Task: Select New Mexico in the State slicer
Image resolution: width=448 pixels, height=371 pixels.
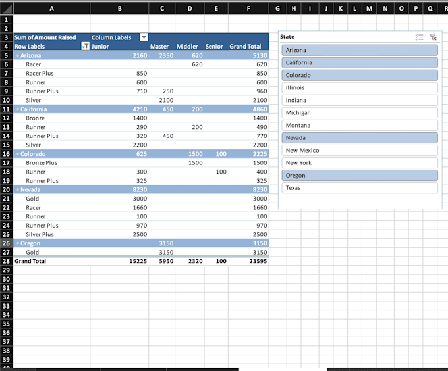Action: (360, 151)
